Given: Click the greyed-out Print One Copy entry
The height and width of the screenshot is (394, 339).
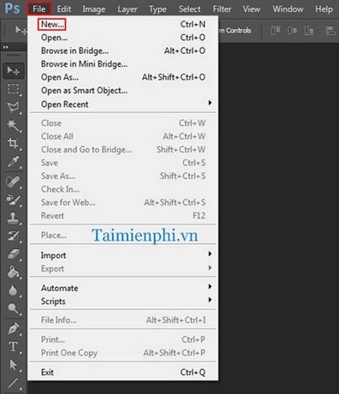Looking at the screenshot, I should (123, 353).
